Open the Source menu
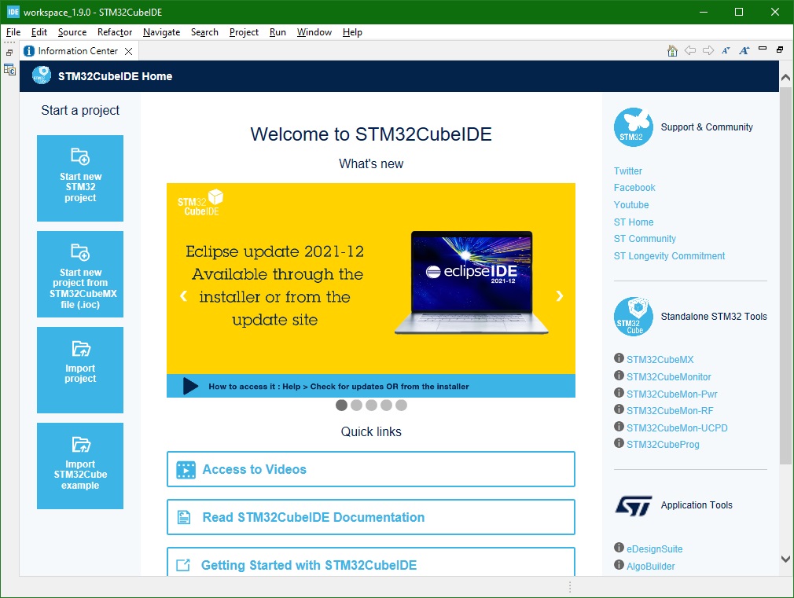Viewport: 794px width, 598px height. click(72, 32)
